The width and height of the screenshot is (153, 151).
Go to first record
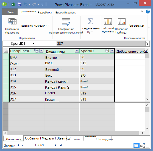click(18, 145)
